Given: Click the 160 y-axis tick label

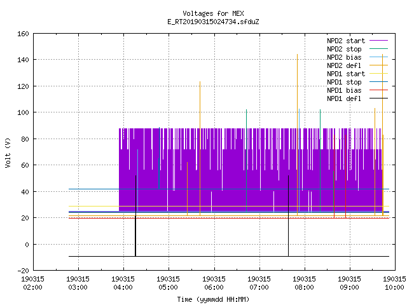Looking at the screenshot, I should click(x=23, y=34).
